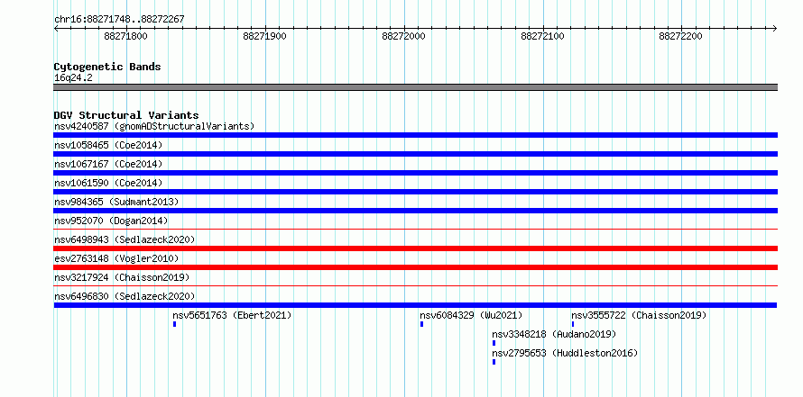Click the small blue marker under nsv3555722

573,324
